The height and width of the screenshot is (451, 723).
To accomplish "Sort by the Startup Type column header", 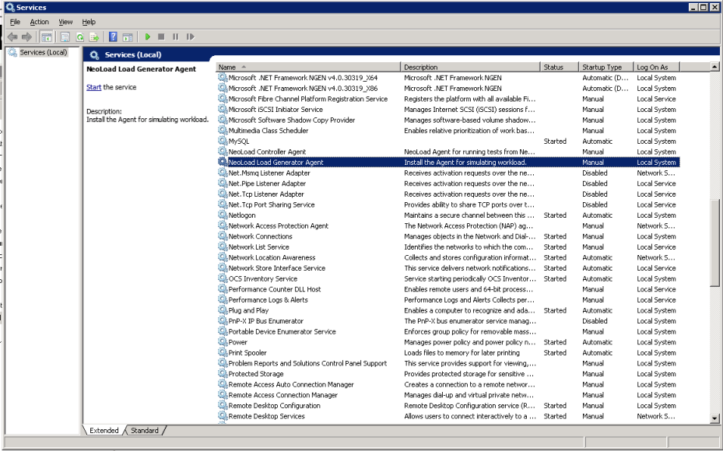I will [603, 67].
